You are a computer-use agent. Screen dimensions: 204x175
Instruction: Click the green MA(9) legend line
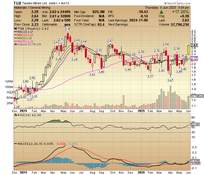click(16, 38)
